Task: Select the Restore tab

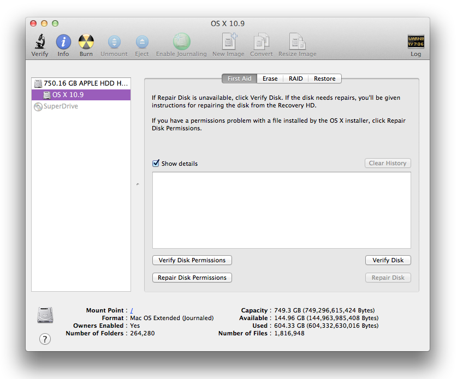Action: pyautogui.click(x=324, y=79)
